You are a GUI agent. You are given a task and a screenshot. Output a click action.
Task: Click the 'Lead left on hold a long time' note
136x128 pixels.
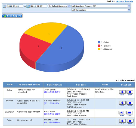click(x=104, y=91)
